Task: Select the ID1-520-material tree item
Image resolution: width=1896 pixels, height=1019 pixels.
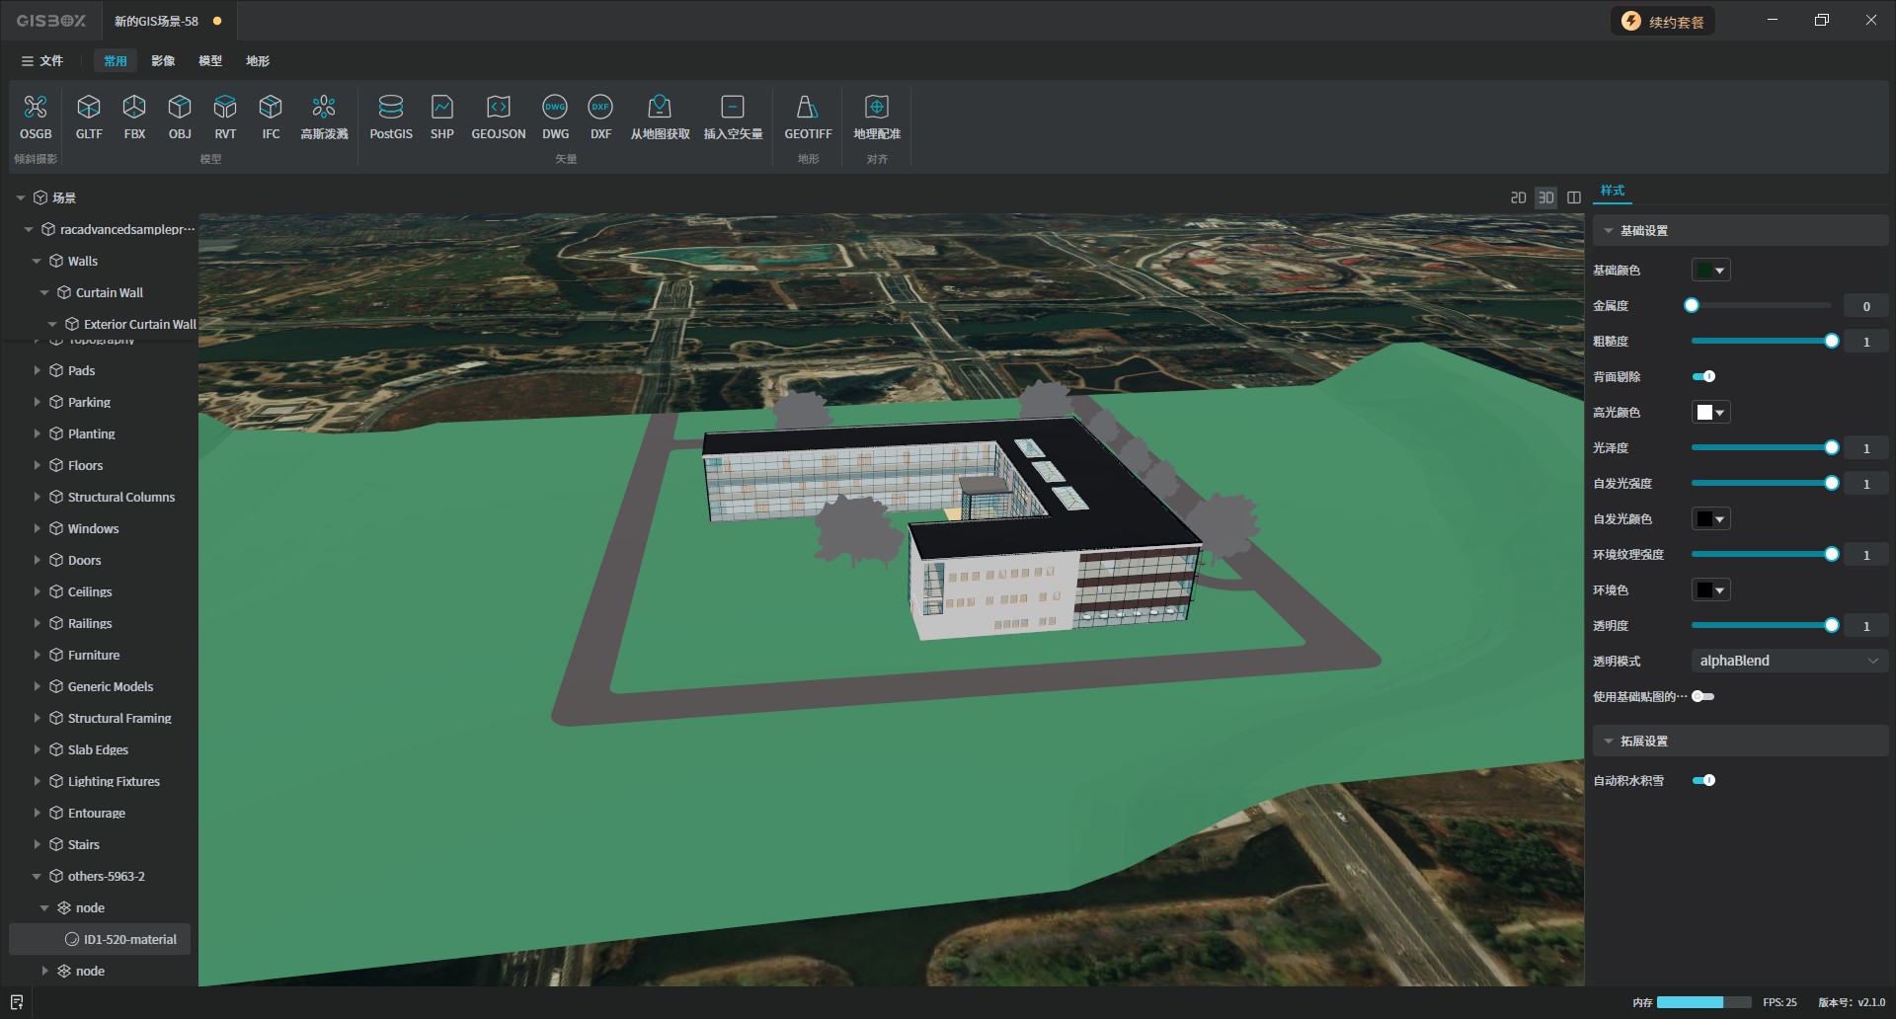Action: 129,939
